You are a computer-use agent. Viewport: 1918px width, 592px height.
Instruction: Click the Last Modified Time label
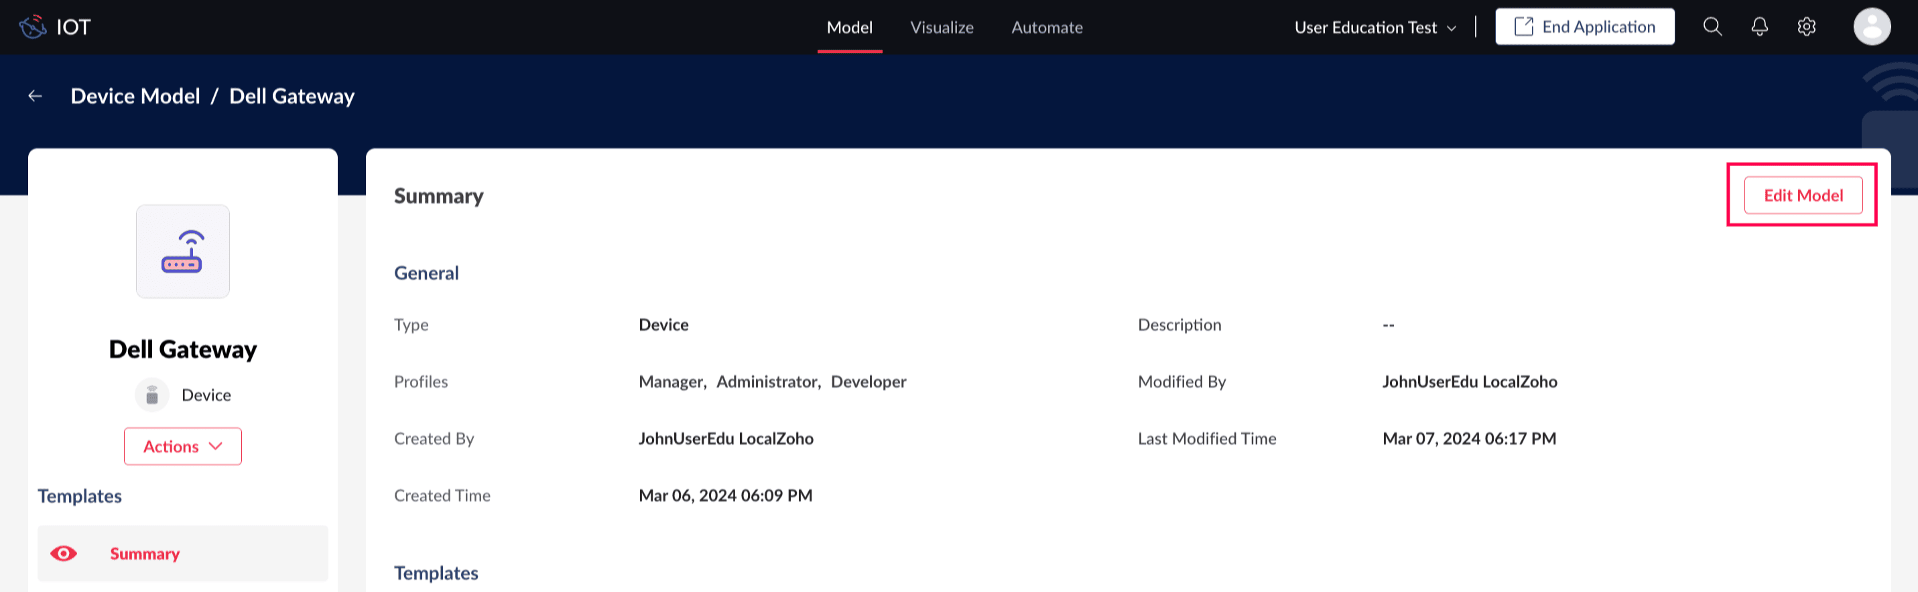point(1207,439)
